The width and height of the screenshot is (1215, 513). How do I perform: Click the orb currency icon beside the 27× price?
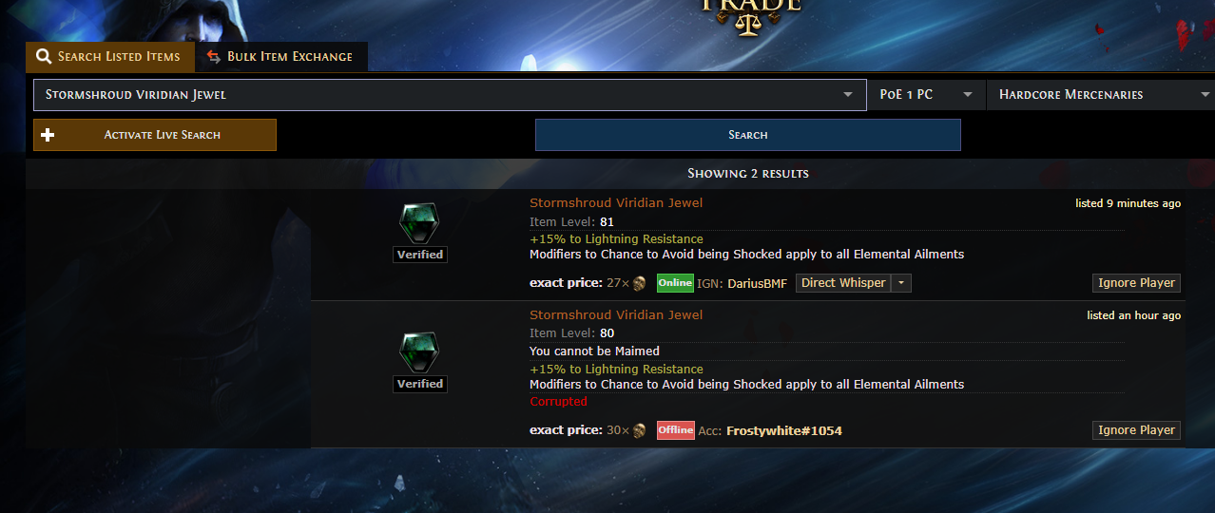coord(639,283)
